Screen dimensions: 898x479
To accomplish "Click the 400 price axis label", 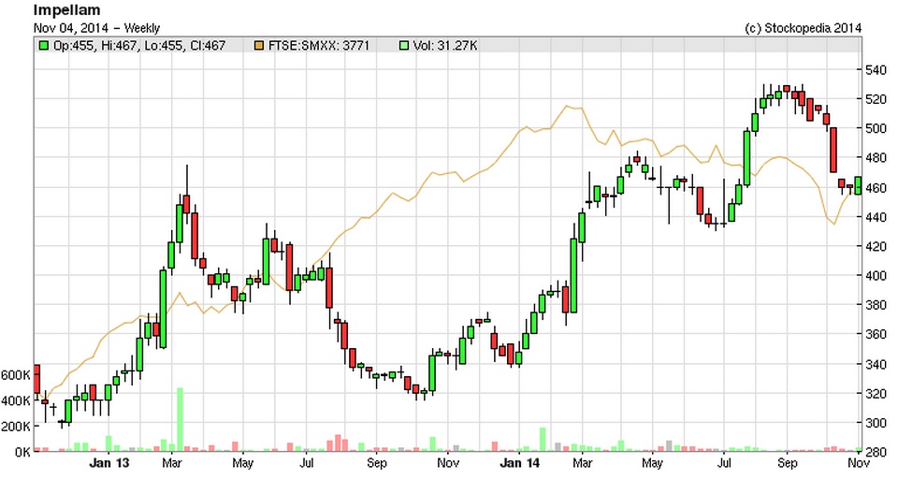I will [876, 276].
